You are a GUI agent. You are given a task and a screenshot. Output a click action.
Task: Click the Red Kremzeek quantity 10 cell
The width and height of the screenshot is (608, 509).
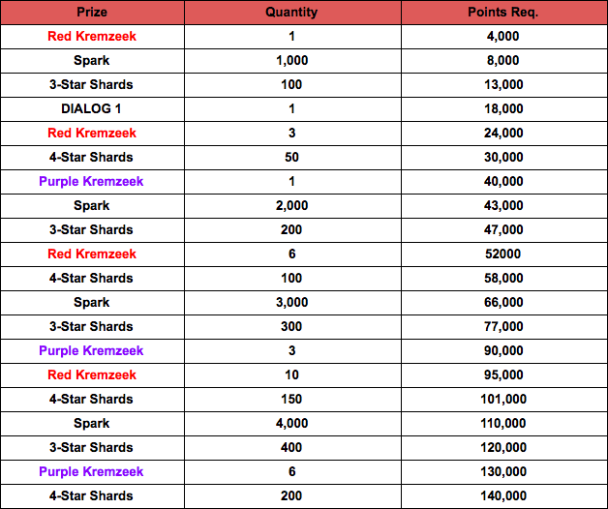(292, 374)
